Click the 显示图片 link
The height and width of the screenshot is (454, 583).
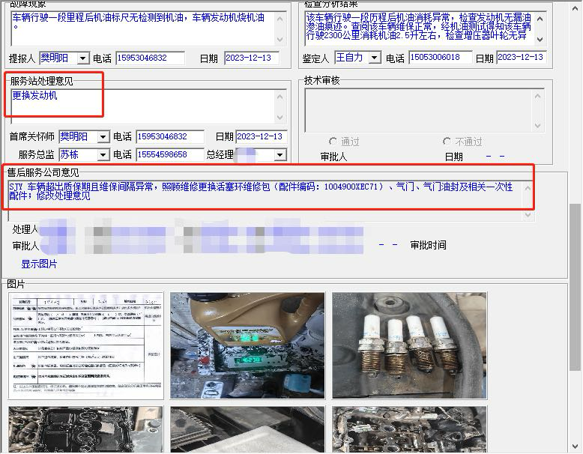[x=38, y=264]
